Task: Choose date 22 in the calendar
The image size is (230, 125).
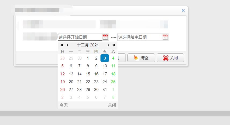Action: 88,82
